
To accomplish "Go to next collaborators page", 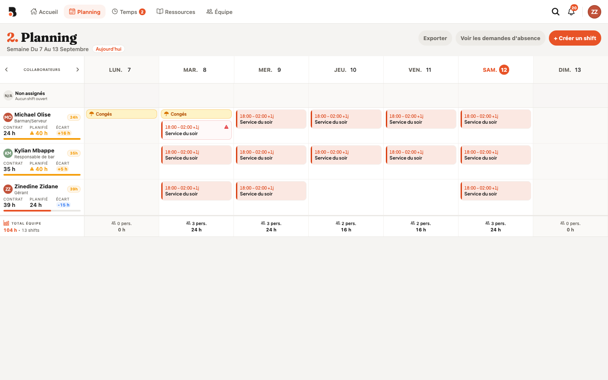I will click(x=78, y=70).
